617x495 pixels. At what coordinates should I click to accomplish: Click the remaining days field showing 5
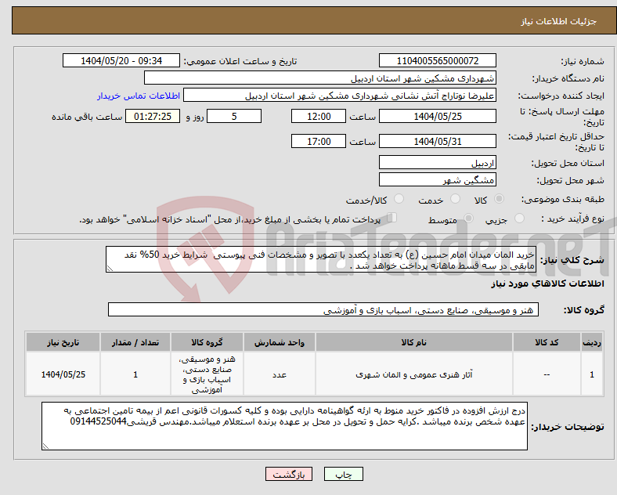coord(234,116)
